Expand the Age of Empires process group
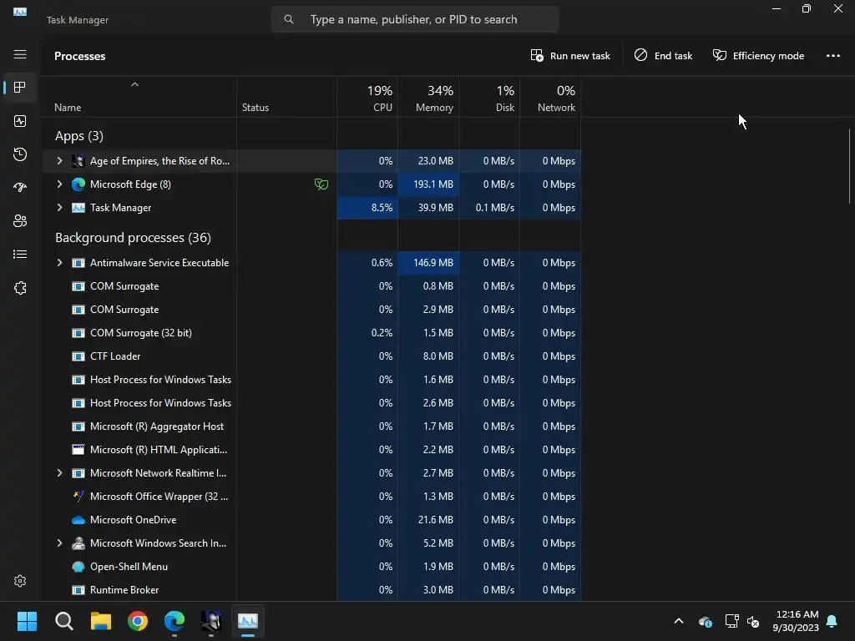The height and width of the screenshot is (641, 855). (x=59, y=161)
